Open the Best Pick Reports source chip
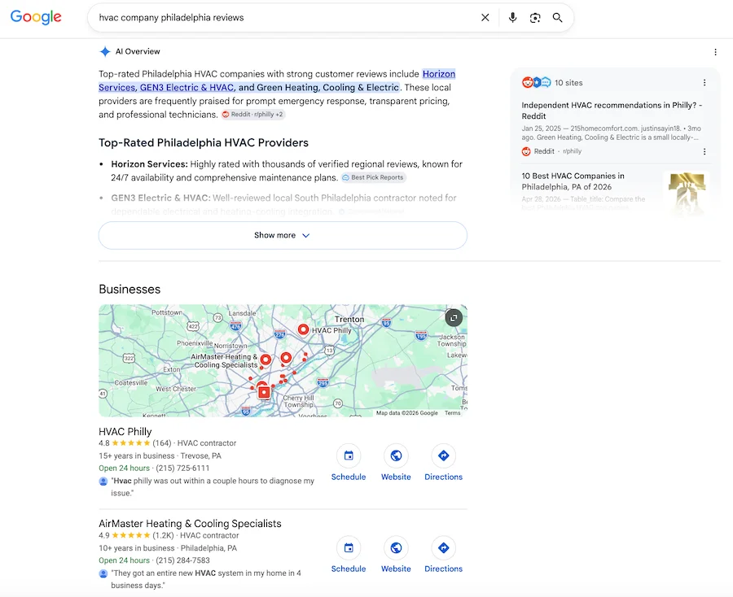 (x=373, y=177)
